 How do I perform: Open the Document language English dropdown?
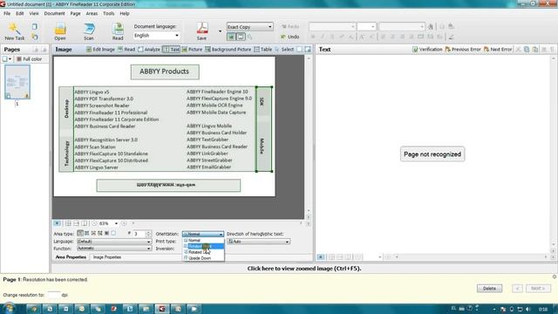coord(156,35)
